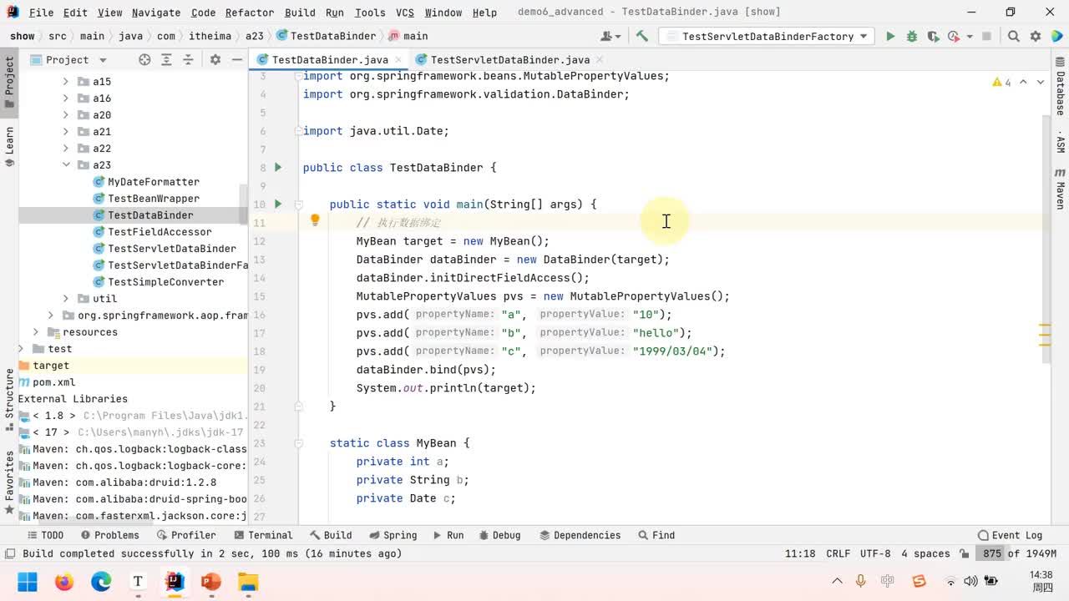
Task: Open the Terminal tool window
Action: [x=263, y=535]
